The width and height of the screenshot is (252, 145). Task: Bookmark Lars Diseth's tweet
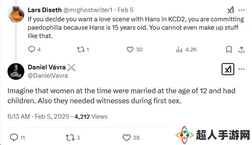coord(229,49)
